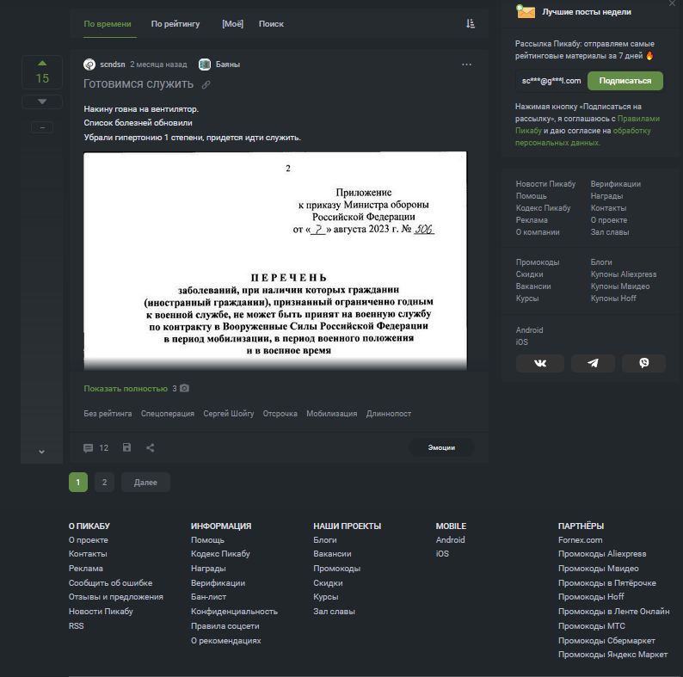Open the footer RSS link

pyautogui.click(x=77, y=626)
